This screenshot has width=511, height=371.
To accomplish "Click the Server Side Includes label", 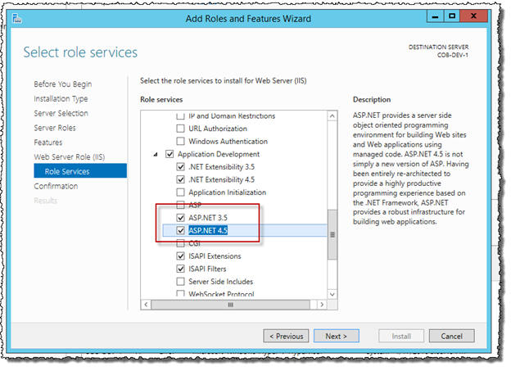I will pyautogui.click(x=220, y=282).
